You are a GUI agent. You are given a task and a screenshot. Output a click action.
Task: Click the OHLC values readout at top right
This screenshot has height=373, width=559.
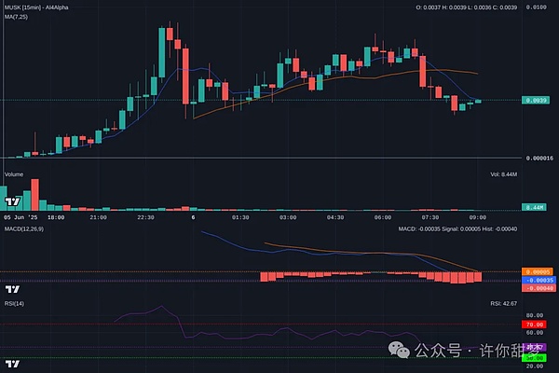click(x=465, y=7)
